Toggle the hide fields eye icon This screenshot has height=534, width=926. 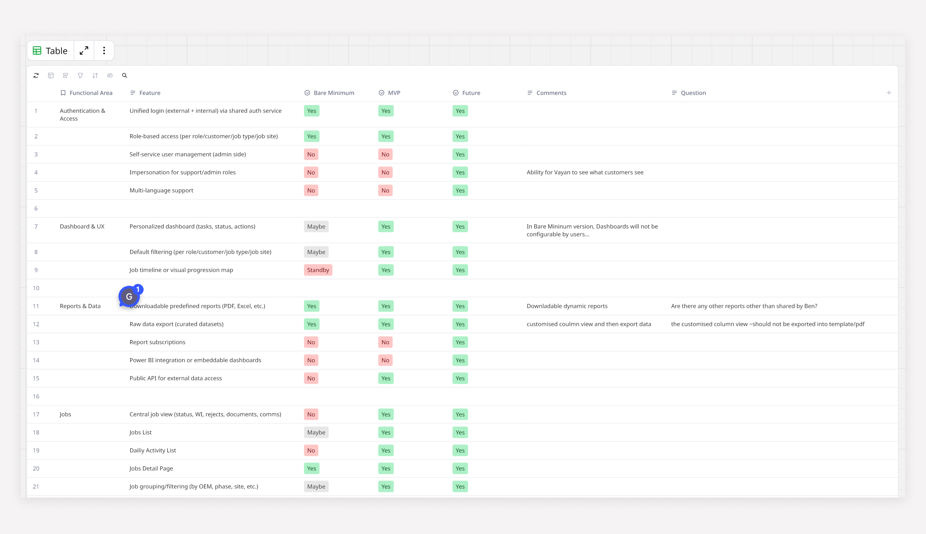(110, 76)
